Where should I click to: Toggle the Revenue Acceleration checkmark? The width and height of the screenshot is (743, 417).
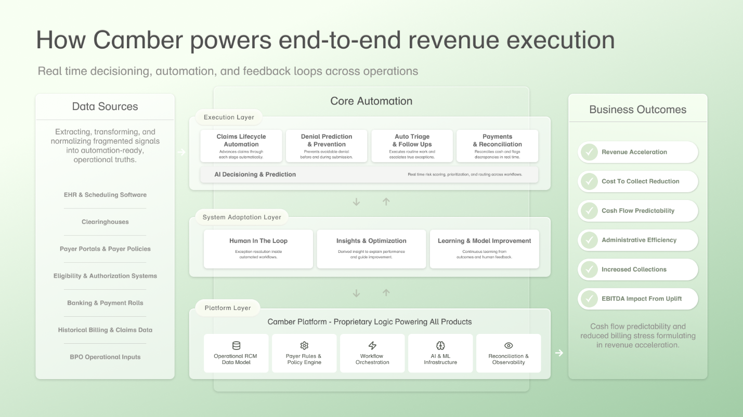589,152
